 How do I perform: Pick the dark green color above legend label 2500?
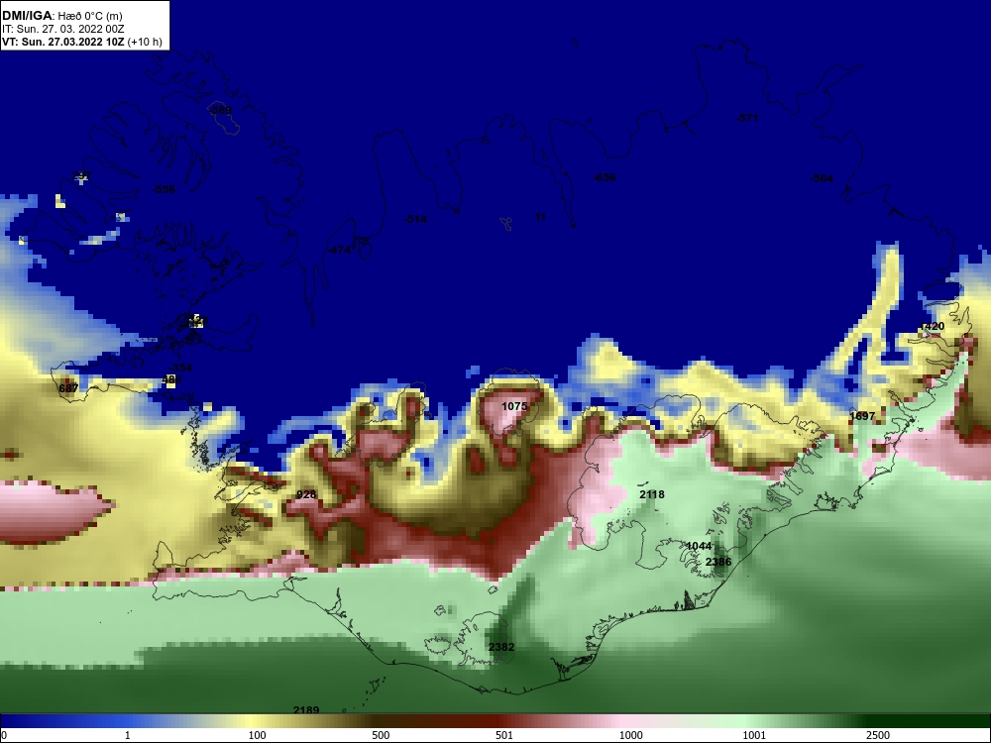coord(878,721)
